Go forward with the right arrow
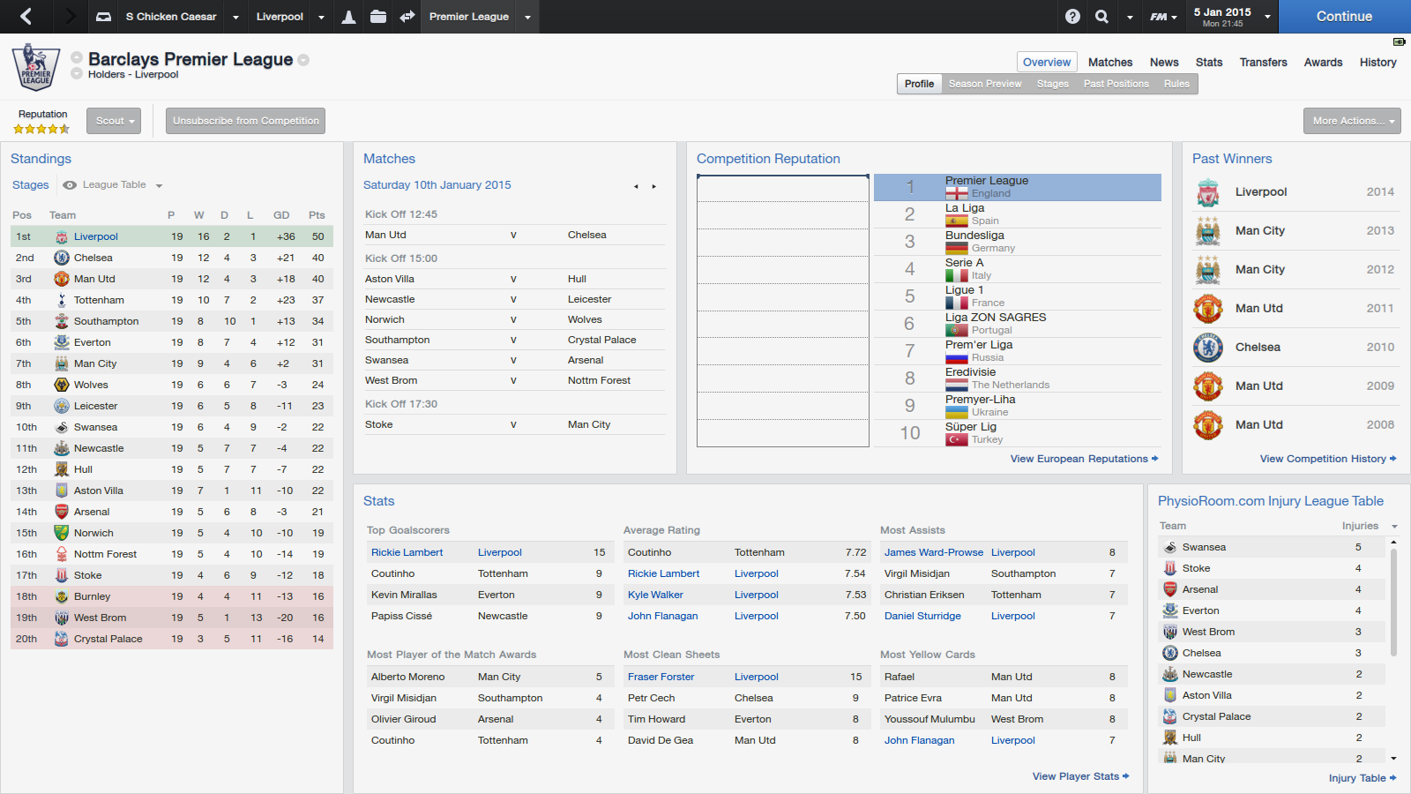The height and width of the screenshot is (794, 1411). coord(71,16)
